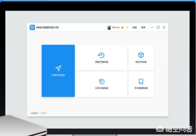Choose the 手机数据恢复 text label
Screen dimensions: 196x136
(x=141, y=88)
